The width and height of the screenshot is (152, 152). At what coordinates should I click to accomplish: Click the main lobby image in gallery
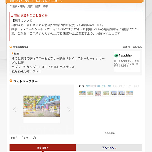42,106
